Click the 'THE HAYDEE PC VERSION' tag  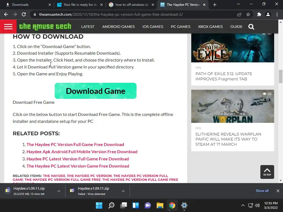(89, 176)
